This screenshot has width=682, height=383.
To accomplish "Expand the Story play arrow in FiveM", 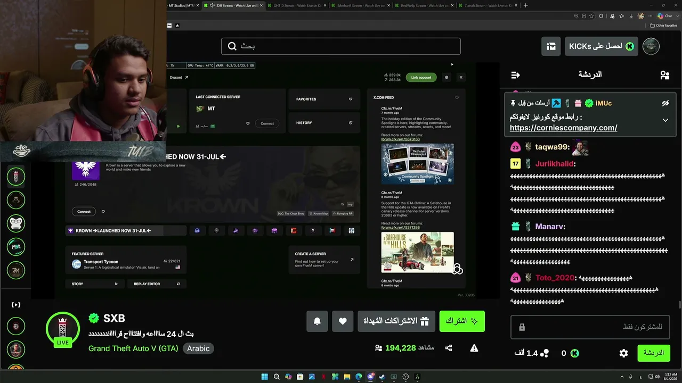I will 116,284.
